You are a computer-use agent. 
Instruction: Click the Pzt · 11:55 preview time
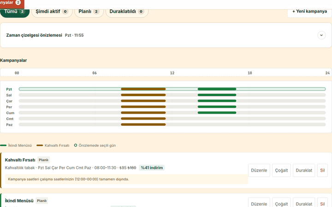click(x=74, y=35)
